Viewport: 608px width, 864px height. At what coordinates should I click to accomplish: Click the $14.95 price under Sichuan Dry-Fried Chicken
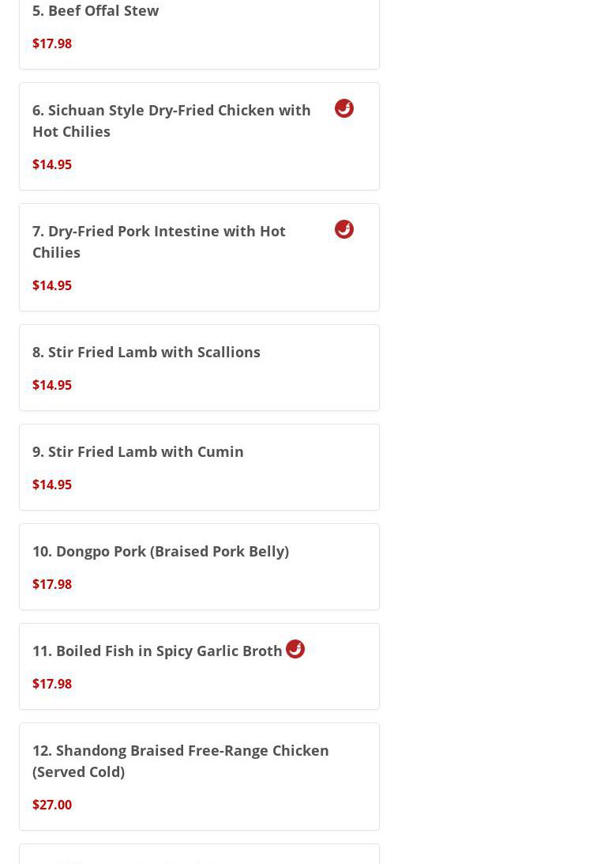(x=52, y=164)
